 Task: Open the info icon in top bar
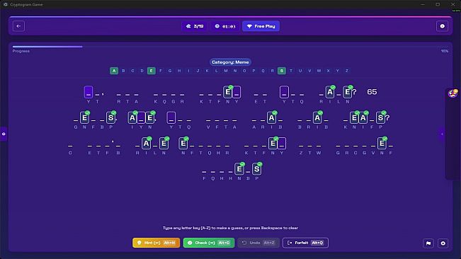[x=442, y=26]
